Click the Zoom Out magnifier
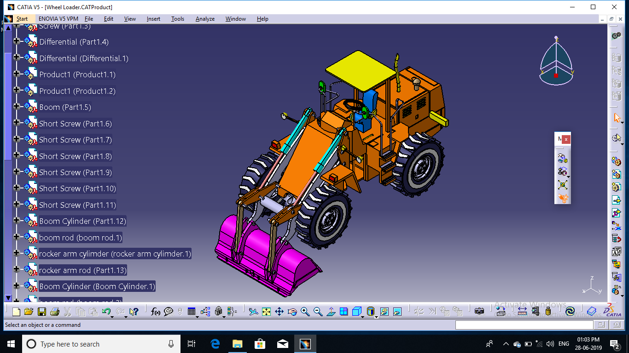The image size is (629, 353). pos(318,312)
